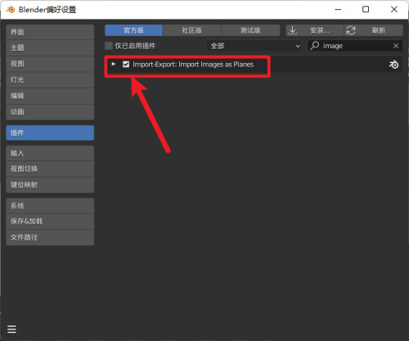Click the Blender logo in title bar
The width and height of the screenshot is (409, 341).
pos(11,10)
